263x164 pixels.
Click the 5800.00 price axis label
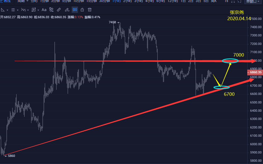pyautogui.click(x=256, y=161)
